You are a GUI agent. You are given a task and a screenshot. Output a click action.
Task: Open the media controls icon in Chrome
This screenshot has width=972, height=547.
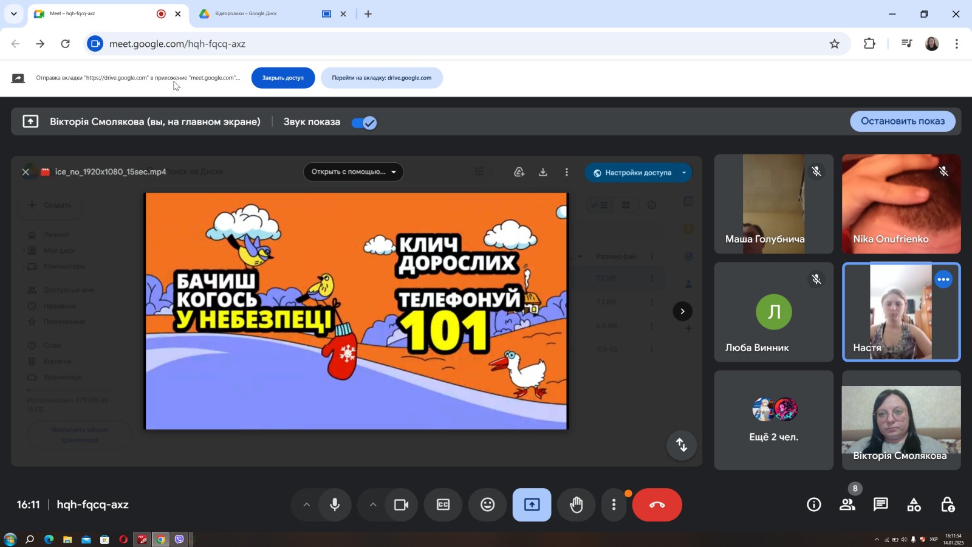[906, 44]
